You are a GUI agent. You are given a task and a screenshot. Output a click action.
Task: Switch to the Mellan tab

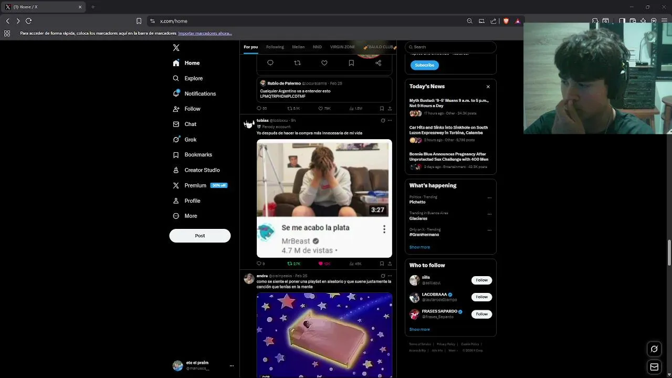(x=298, y=47)
